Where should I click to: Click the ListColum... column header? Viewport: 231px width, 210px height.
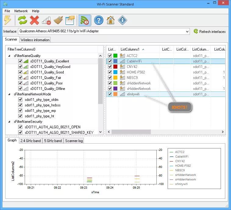[200, 49]
